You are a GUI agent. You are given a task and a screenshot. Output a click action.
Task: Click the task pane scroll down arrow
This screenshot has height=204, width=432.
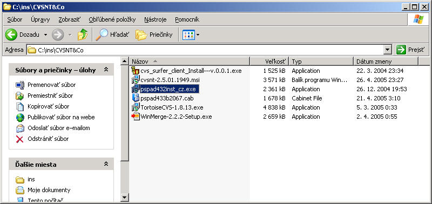coord(125,197)
